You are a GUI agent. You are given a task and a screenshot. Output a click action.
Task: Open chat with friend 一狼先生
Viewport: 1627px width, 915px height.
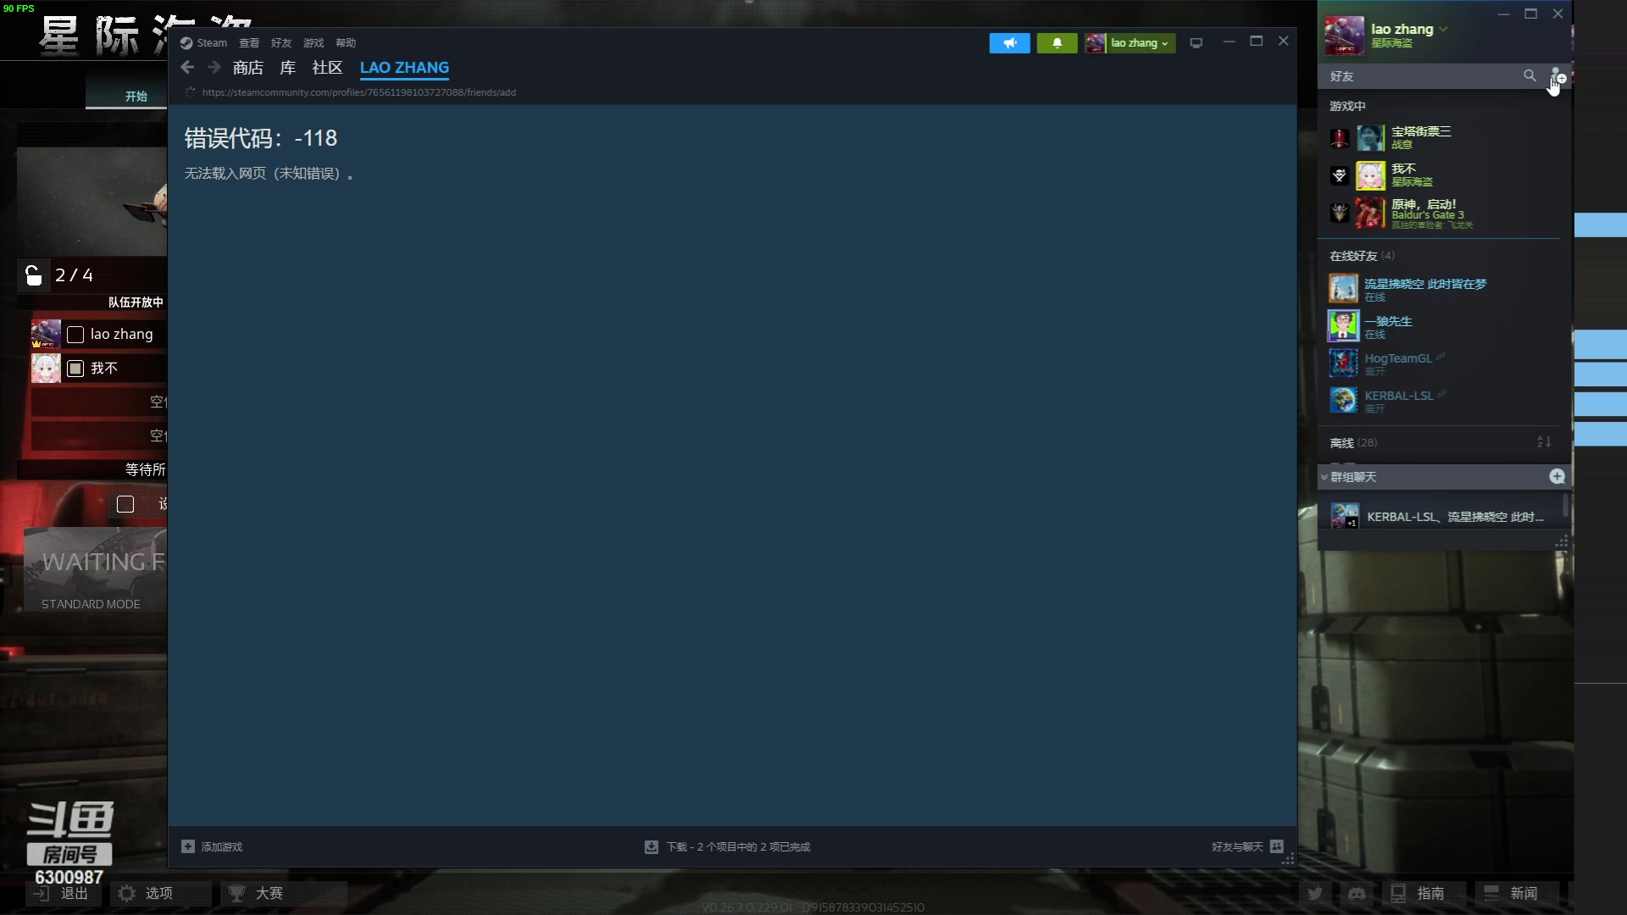point(1441,326)
